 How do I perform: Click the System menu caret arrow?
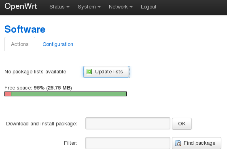tap(99, 7)
